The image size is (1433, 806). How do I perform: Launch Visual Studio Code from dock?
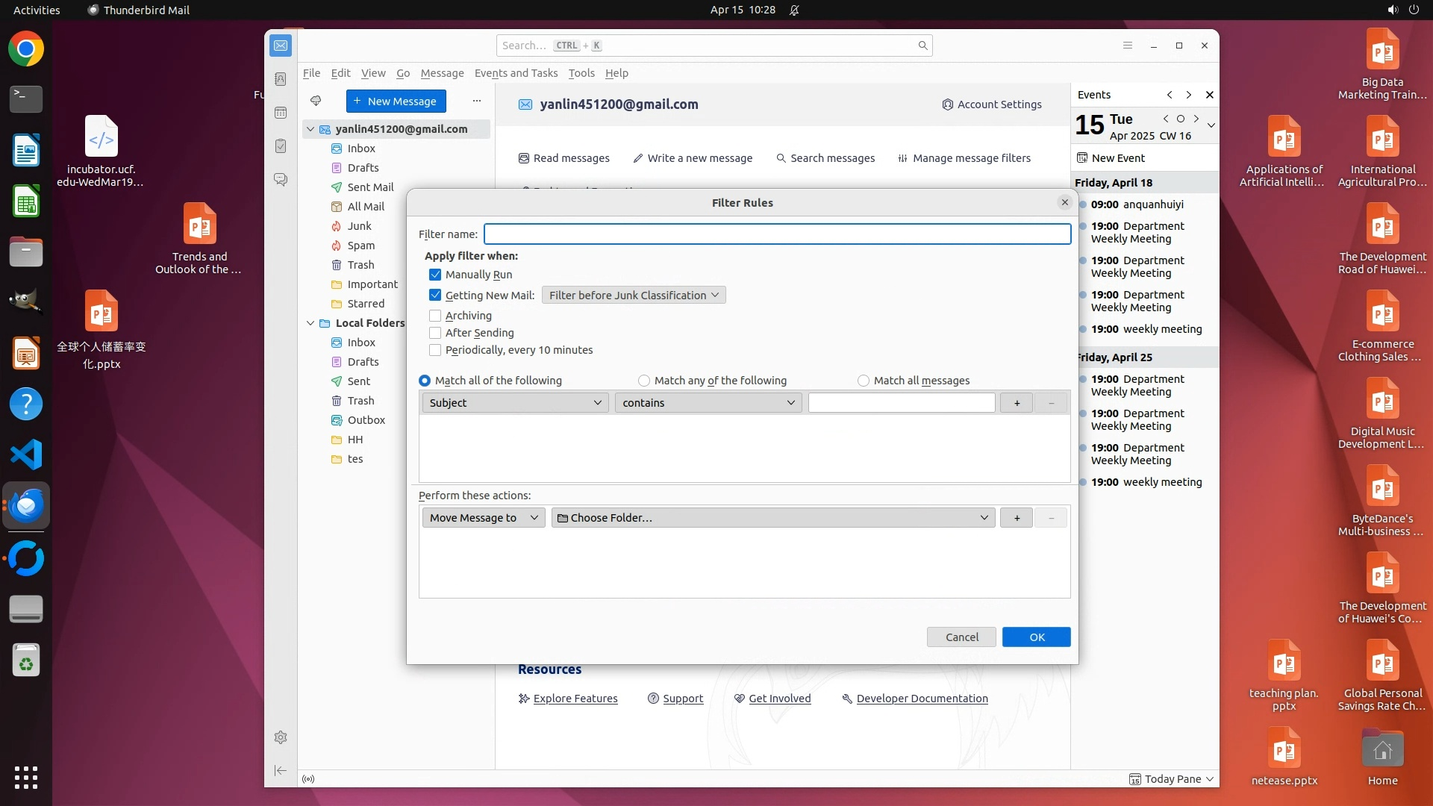coord(26,454)
